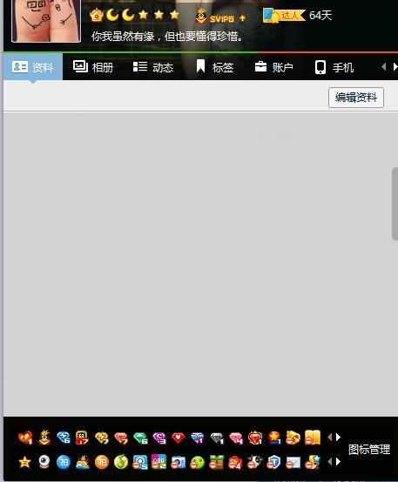This screenshot has width=398, height=482.
Task: Click the red heart diamond icon
Action: [179, 438]
